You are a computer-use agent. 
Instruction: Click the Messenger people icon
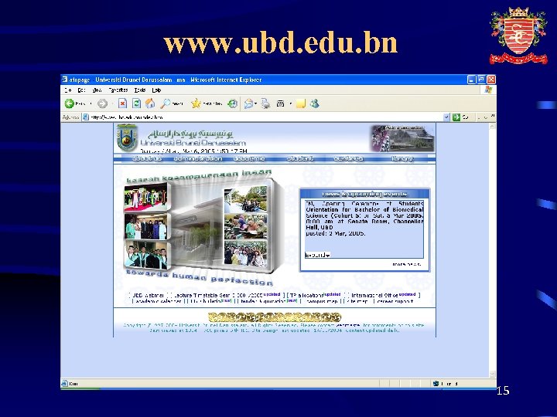(314, 103)
